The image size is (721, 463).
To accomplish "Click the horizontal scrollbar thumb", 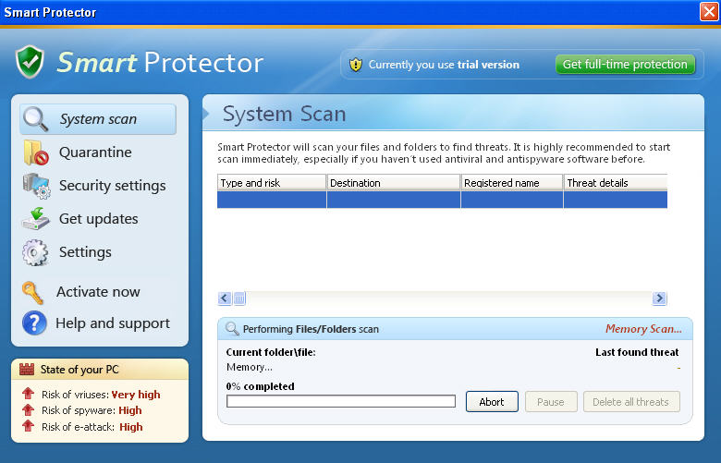I will click(x=239, y=299).
